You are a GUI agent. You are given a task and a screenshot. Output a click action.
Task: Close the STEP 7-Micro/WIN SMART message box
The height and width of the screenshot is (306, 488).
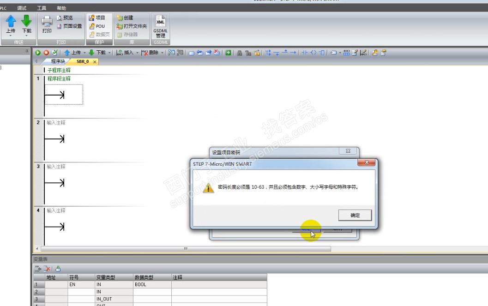tap(367, 162)
